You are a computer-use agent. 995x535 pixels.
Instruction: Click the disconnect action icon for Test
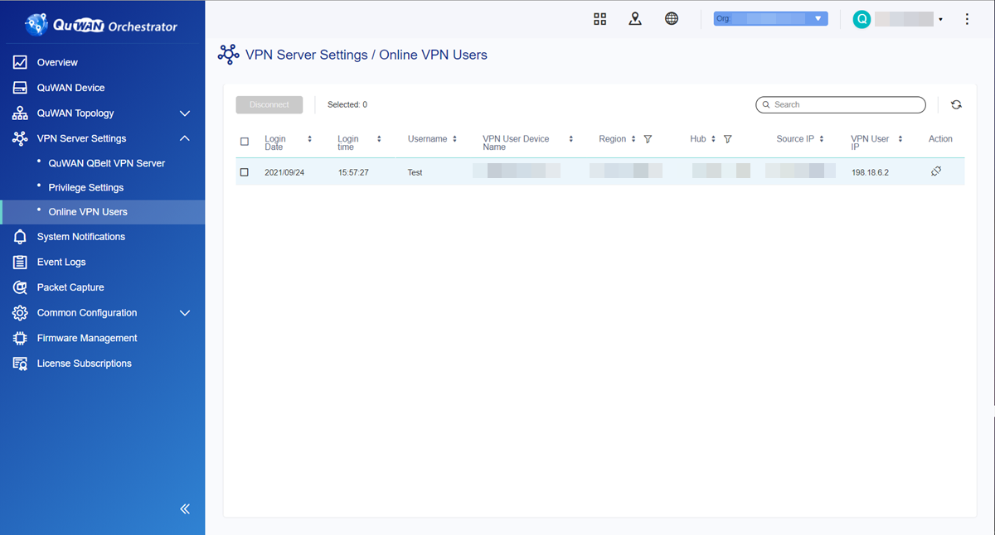[x=936, y=171]
